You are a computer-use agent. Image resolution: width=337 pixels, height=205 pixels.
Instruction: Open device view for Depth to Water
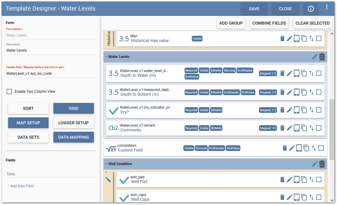click(x=296, y=73)
